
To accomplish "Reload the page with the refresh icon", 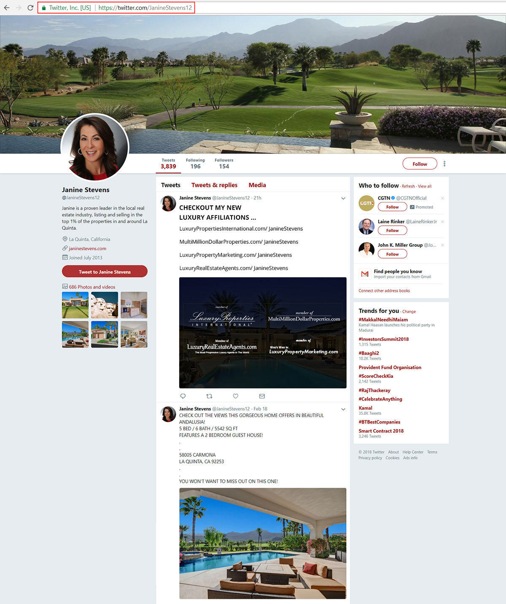I will click(30, 8).
